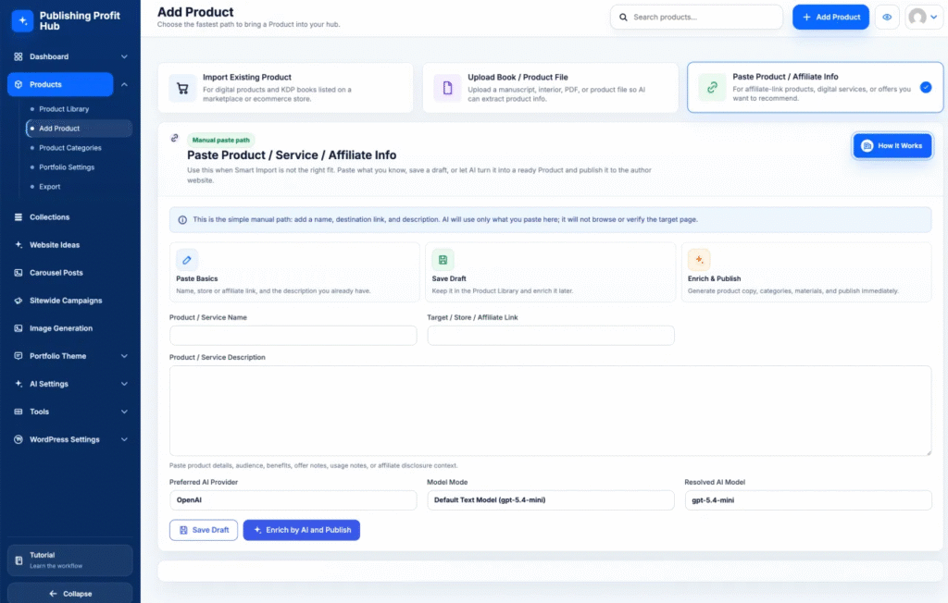948x603 pixels.
Task: Expand the Portfolio Theme chevron
Action: pos(124,356)
